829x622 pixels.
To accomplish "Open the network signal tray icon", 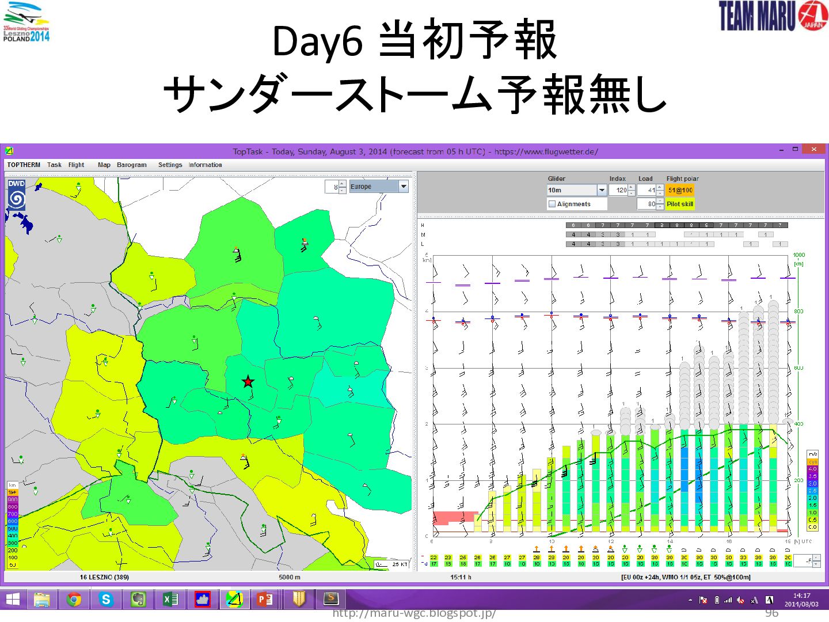I will (728, 600).
